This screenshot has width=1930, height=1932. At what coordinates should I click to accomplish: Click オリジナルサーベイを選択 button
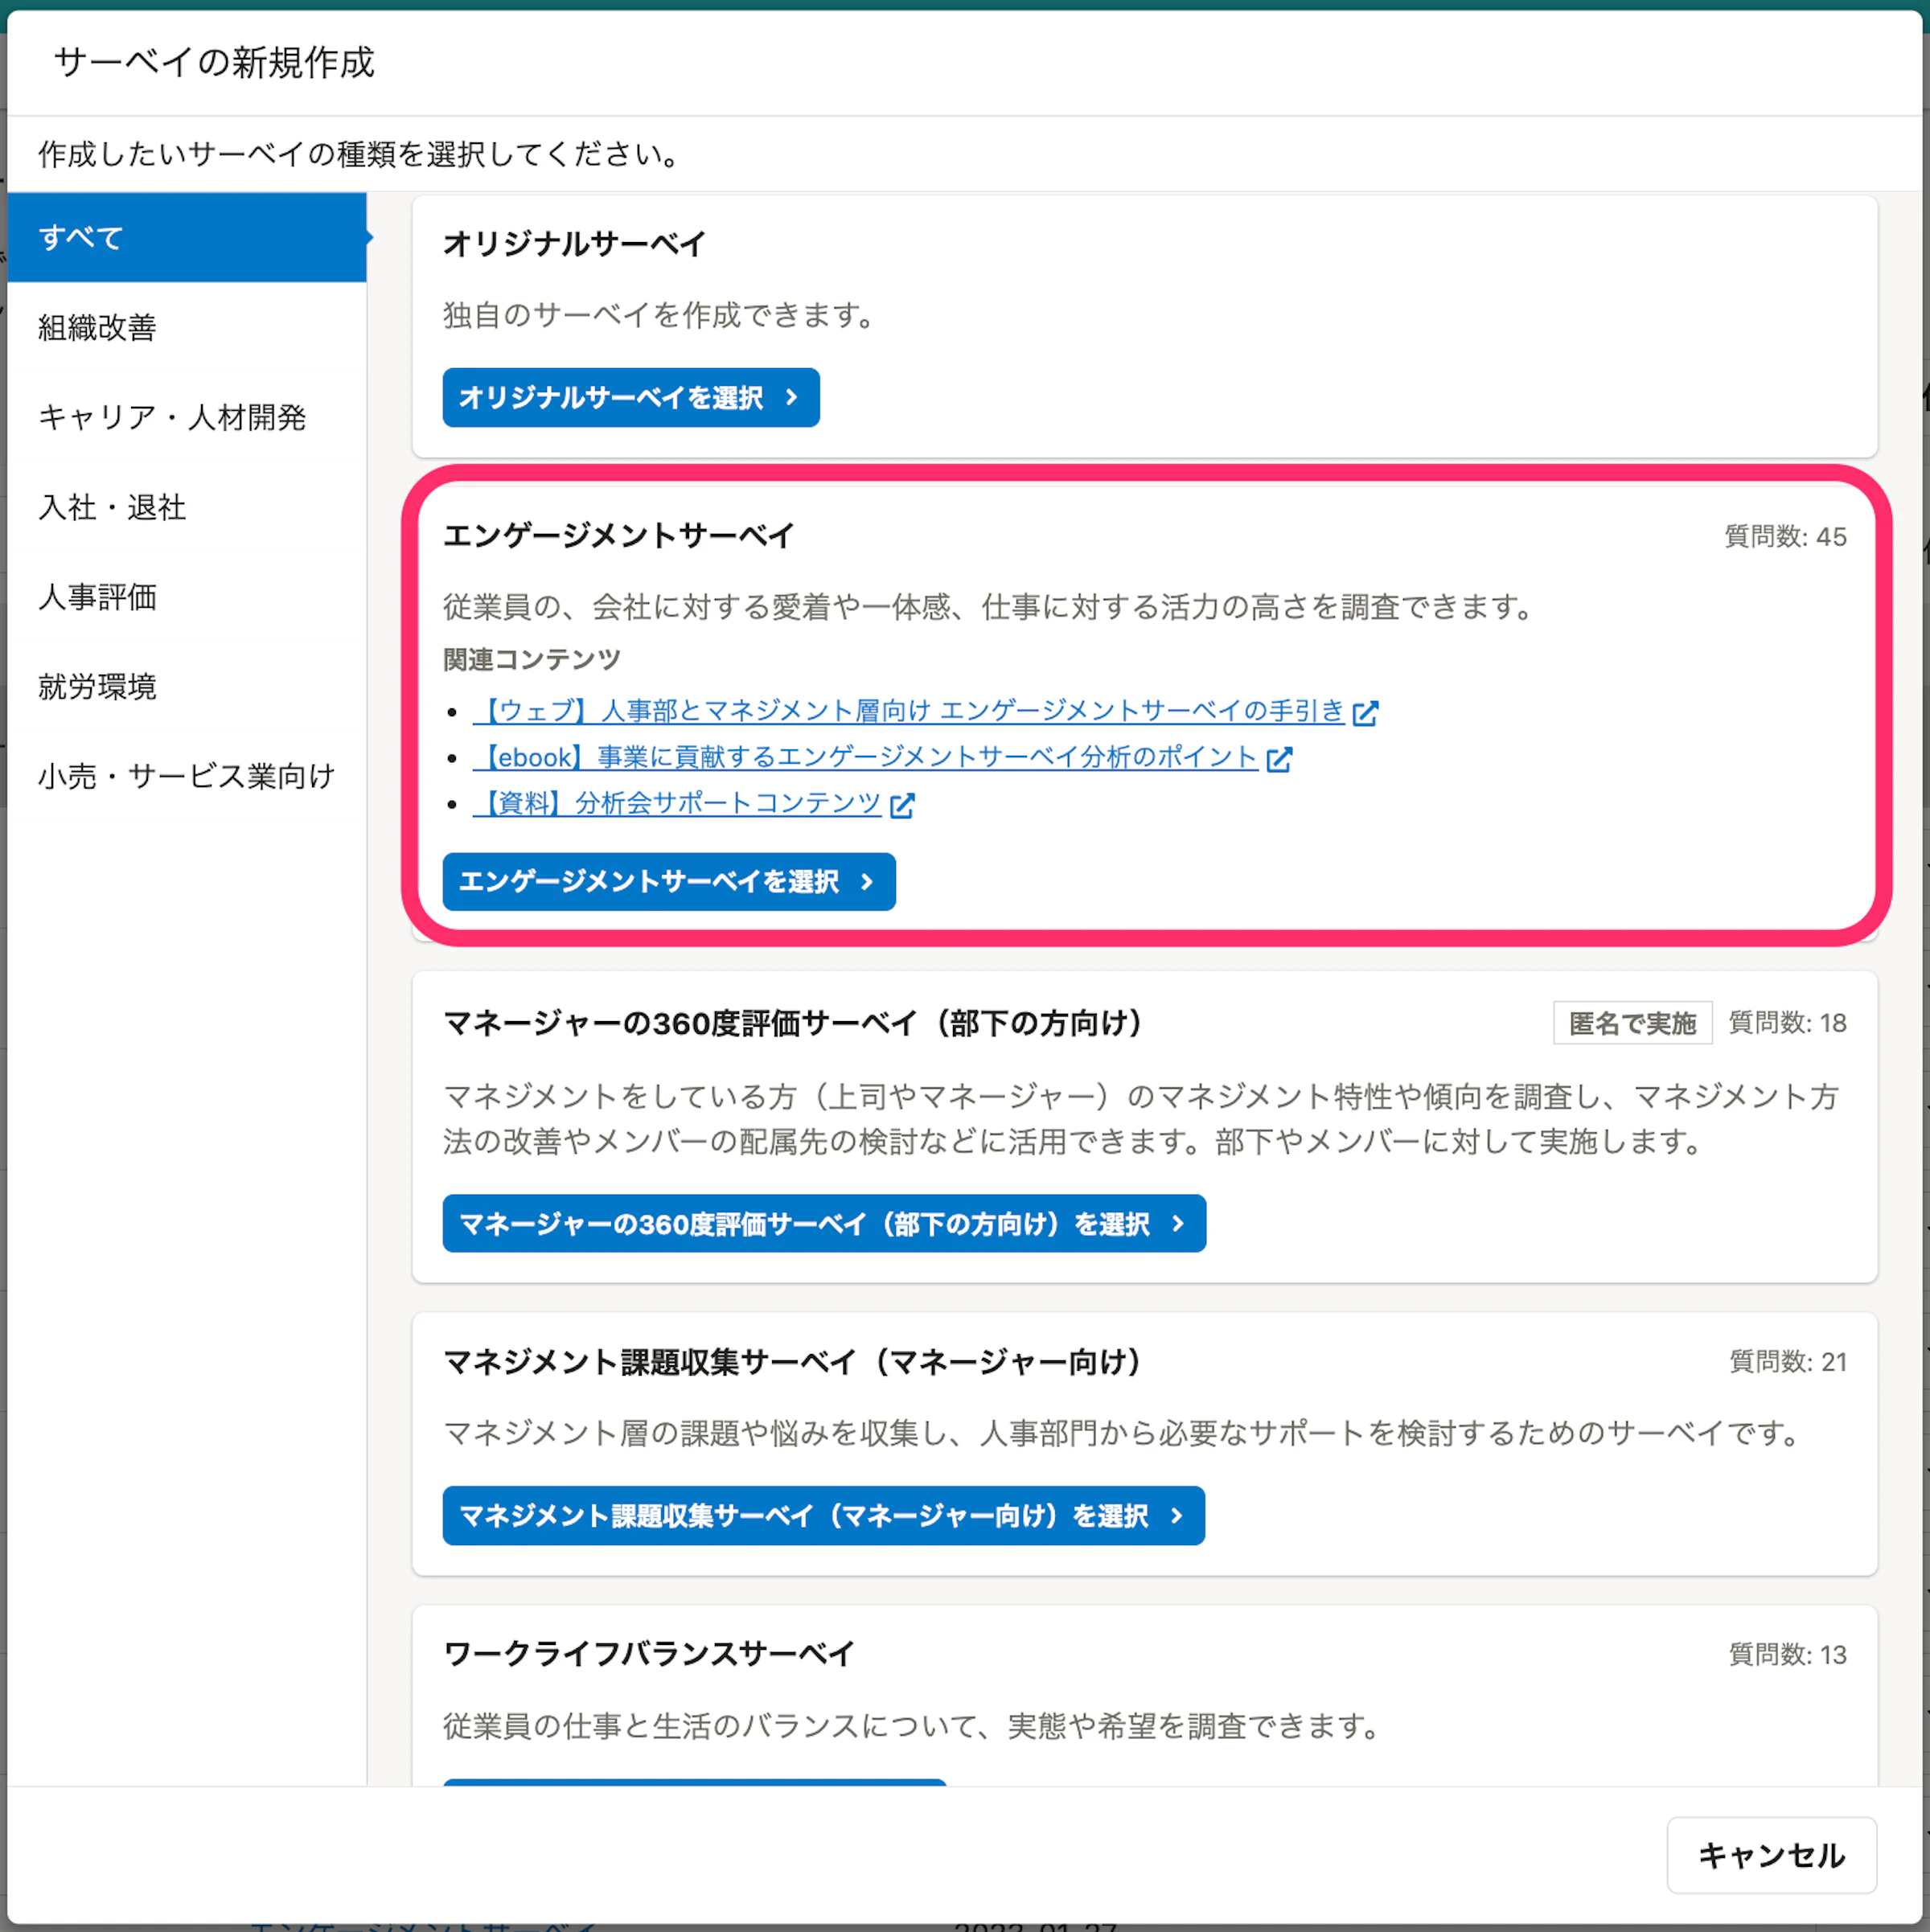point(631,398)
